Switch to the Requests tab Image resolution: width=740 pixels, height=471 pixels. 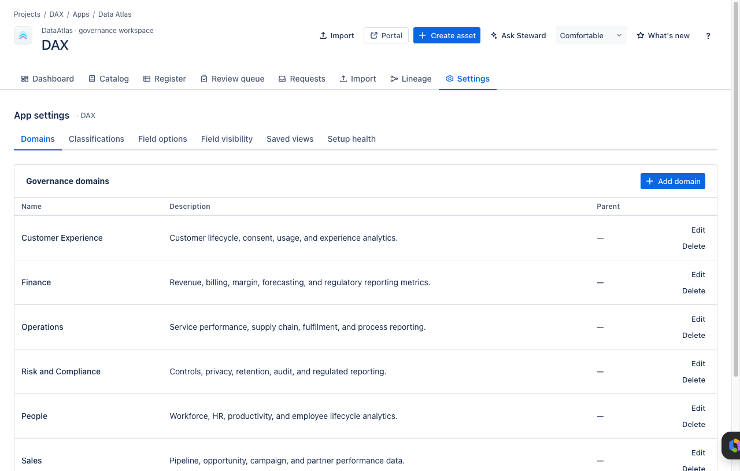(302, 79)
